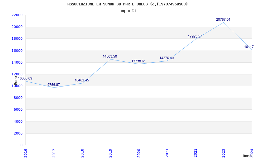
Task: Select the 14276.40 data label
Action: coord(166,58)
